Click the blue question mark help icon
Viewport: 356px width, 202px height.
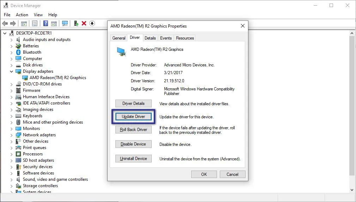(46, 23)
